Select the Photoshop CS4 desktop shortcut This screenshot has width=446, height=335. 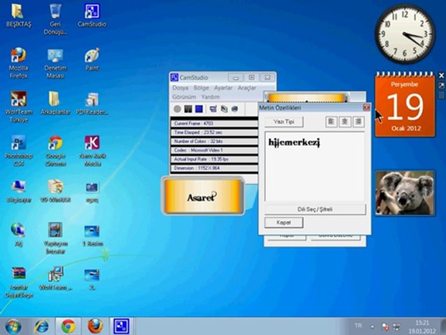pos(19,151)
